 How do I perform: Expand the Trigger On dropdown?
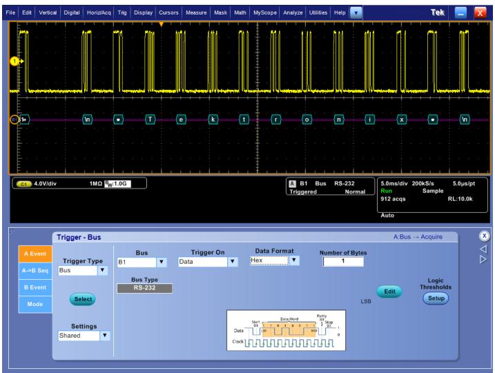tap(233, 262)
